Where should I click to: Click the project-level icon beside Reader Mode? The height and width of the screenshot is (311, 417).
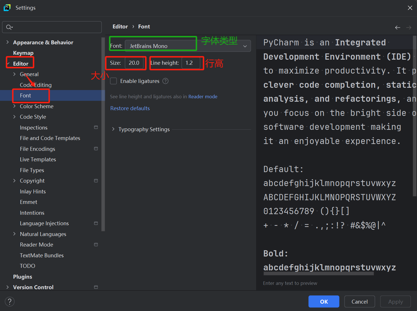click(x=96, y=245)
